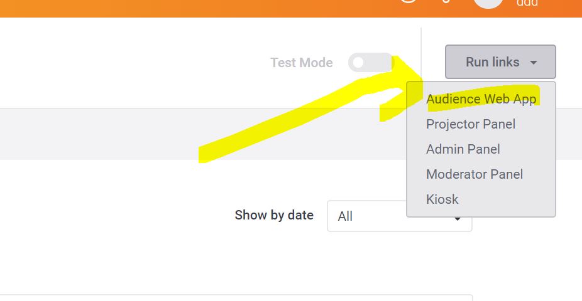Choose Projector Panel in Run links menu
The width and height of the screenshot is (582, 301).
pyautogui.click(x=470, y=124)
